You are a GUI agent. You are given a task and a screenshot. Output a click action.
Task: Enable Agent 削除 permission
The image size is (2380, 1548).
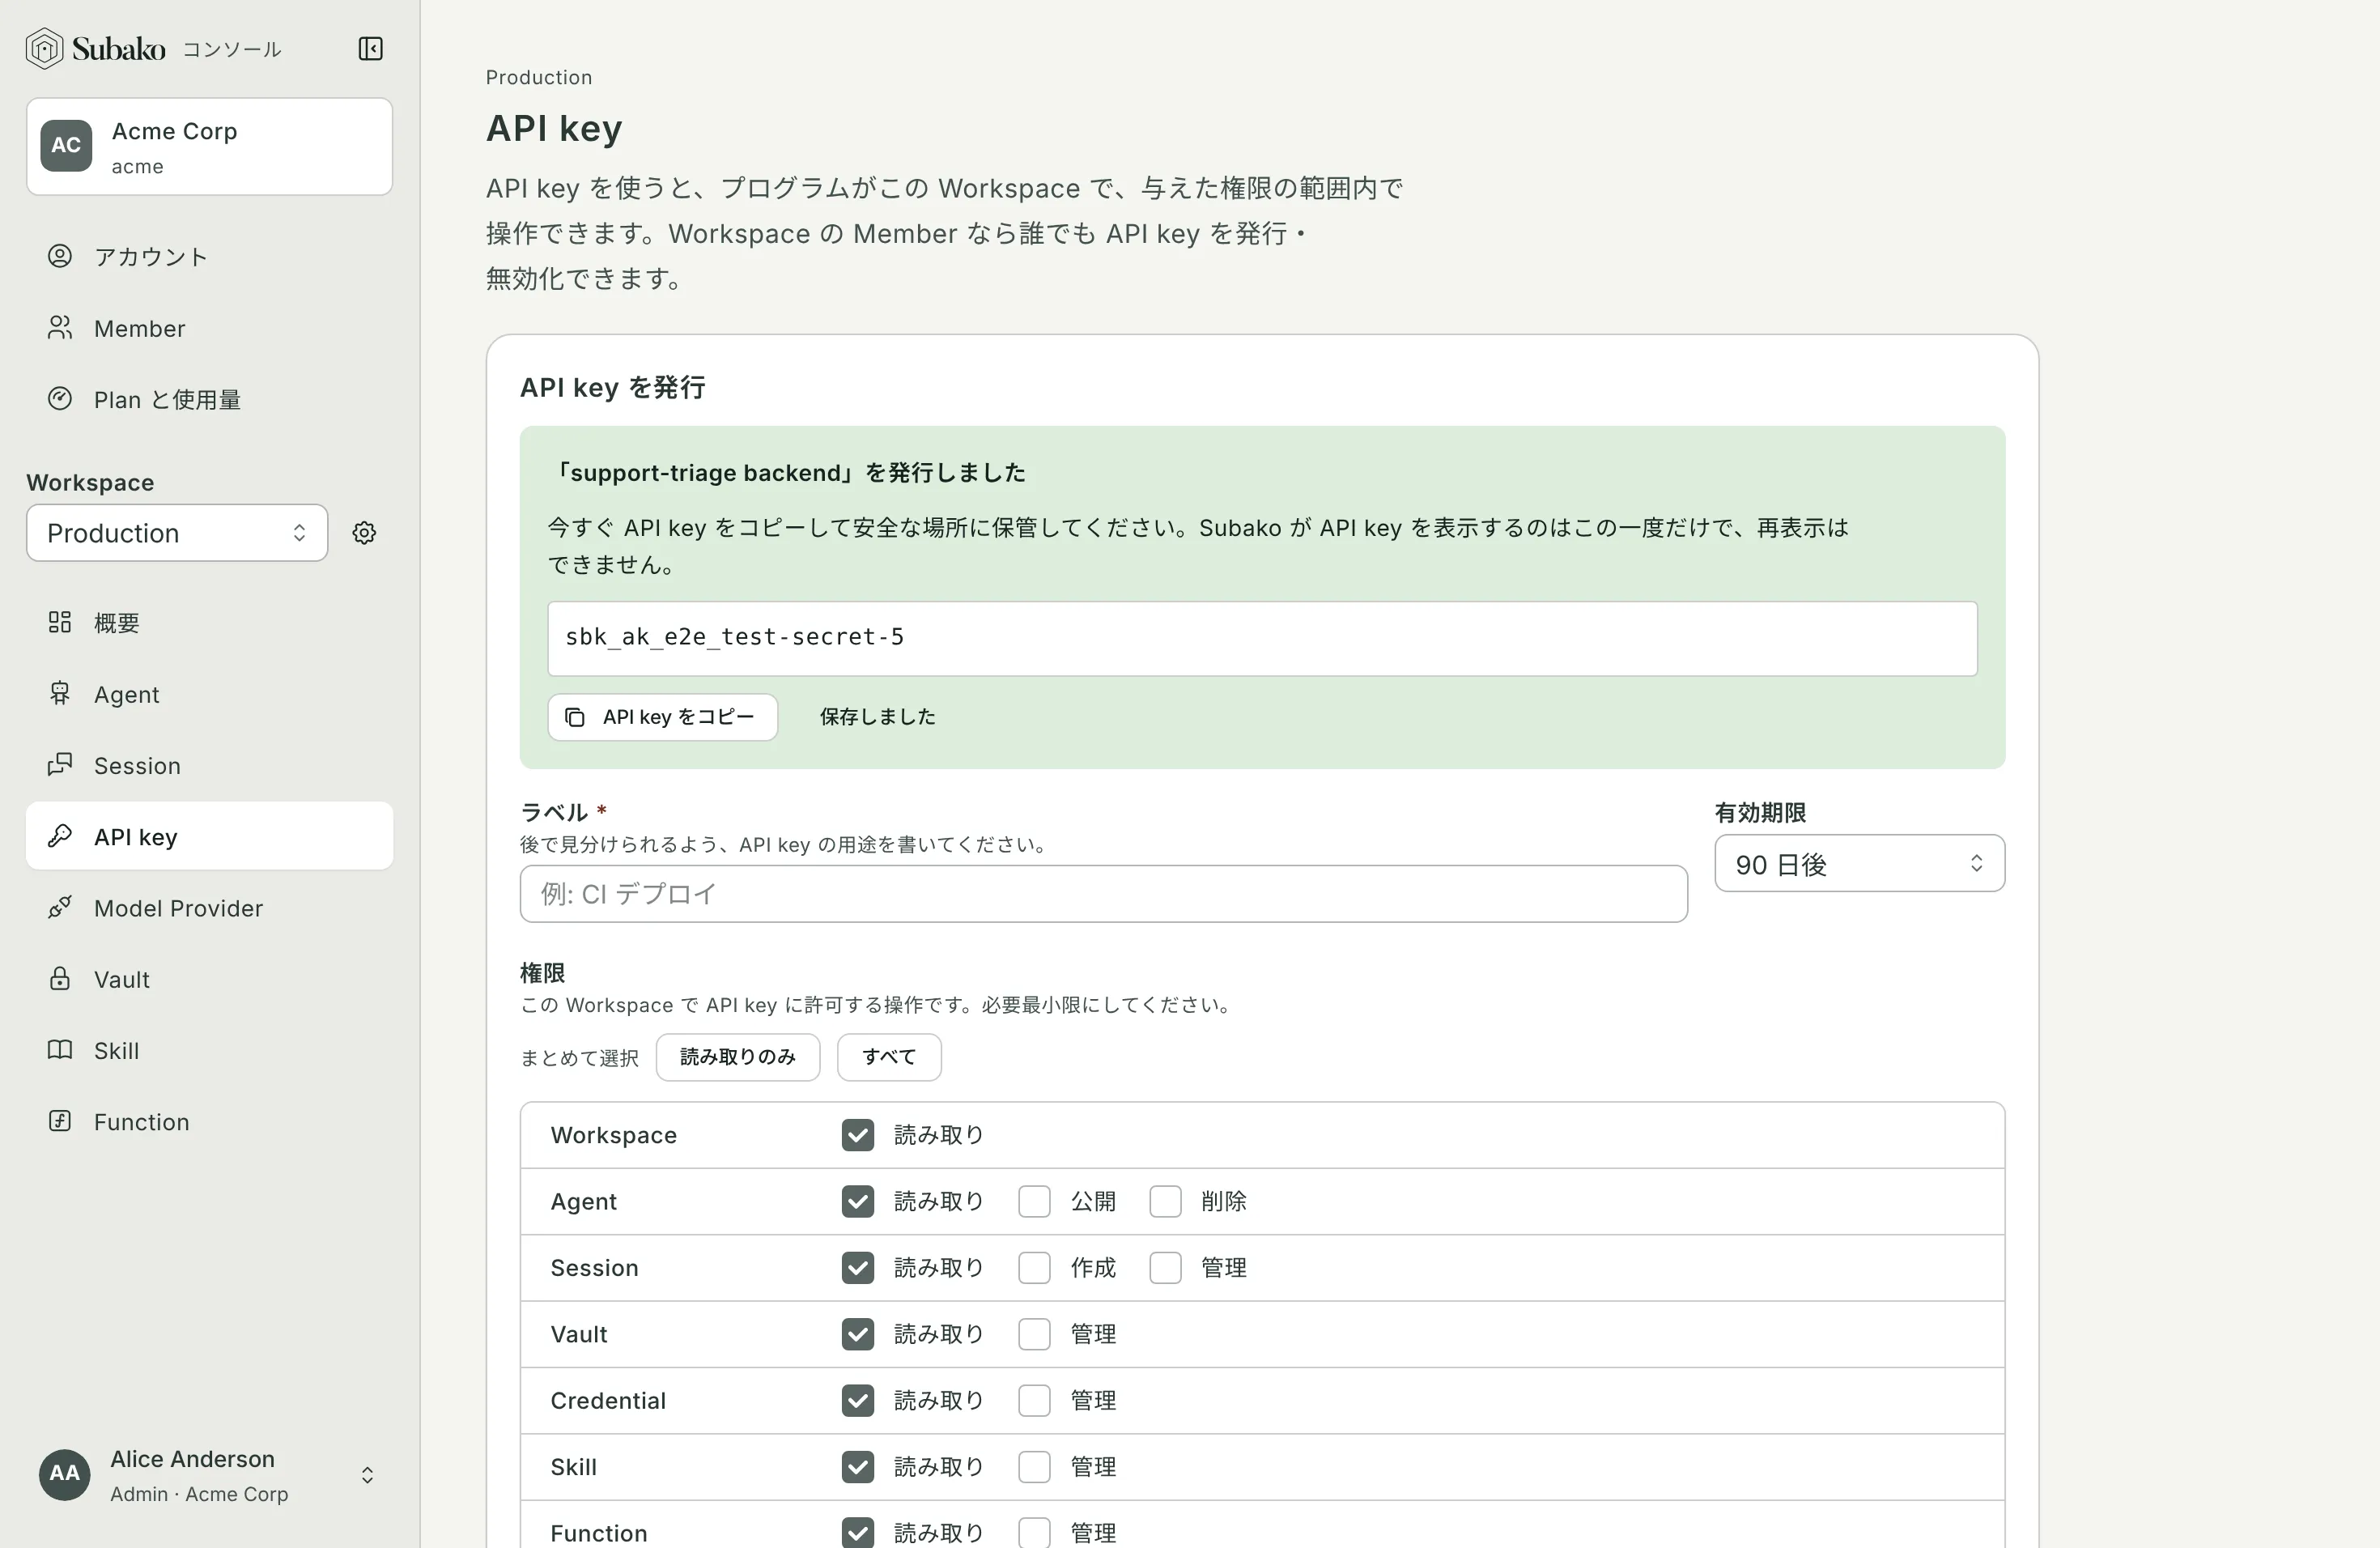coord(1165,1201)
